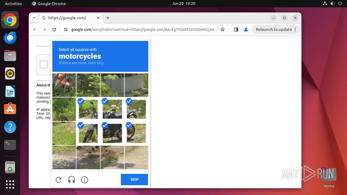Click the address bar URL
Viewport: 347px width, 195px height.
point(144,30)
